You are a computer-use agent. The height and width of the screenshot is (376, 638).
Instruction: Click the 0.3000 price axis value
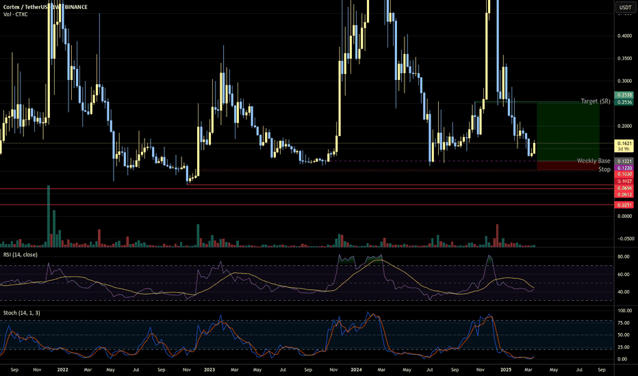tap(624, 81)
